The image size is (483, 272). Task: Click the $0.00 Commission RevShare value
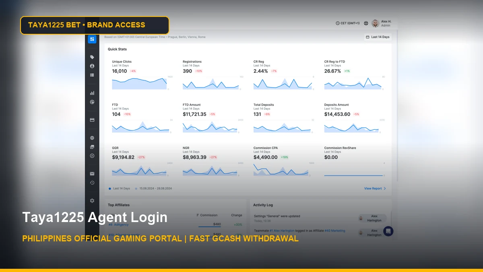coord(331,157)
